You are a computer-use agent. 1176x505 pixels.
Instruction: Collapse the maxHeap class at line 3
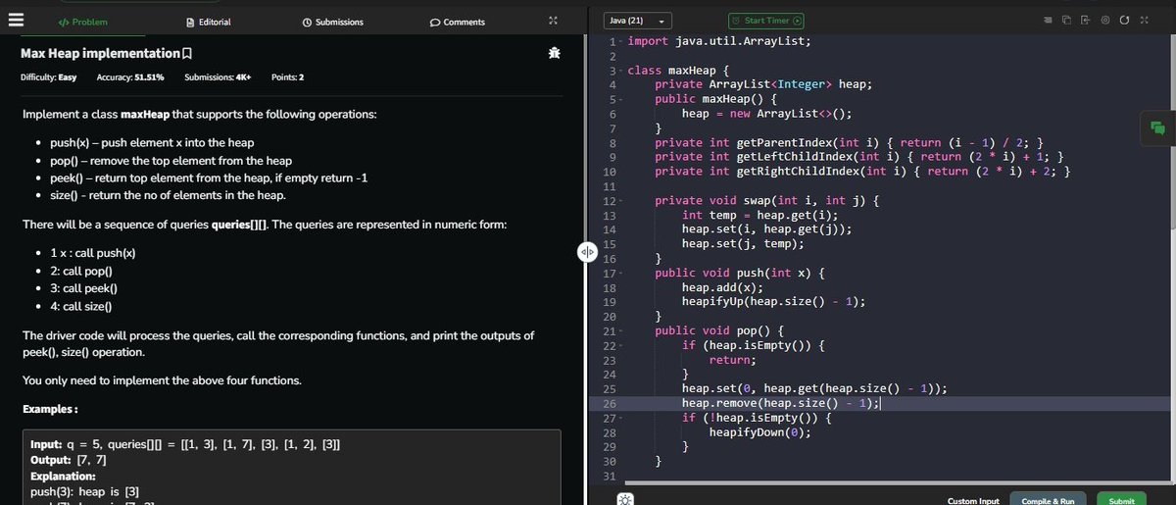tap(621, 71)
